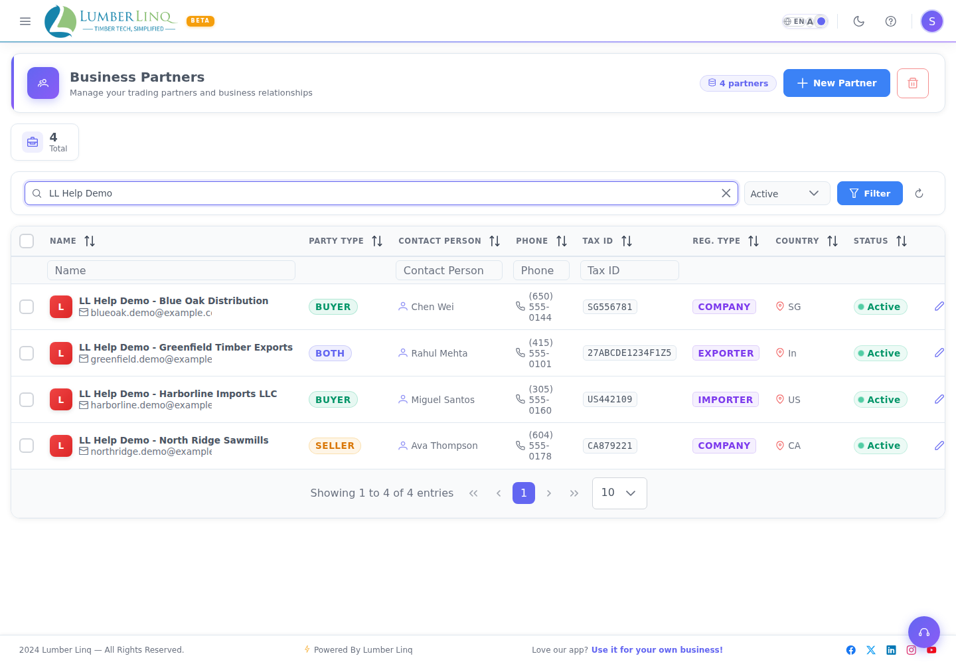The image size is (956, 664).
Task: Click the New Partner button
Action: click(x=836, y=83)
